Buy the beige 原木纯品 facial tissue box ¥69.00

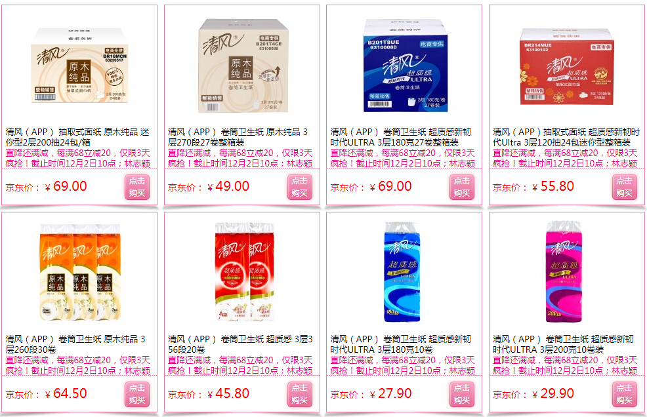coord(137,188)
